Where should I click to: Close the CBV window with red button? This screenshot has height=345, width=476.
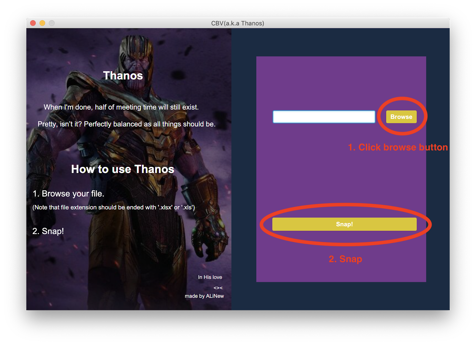33,23
